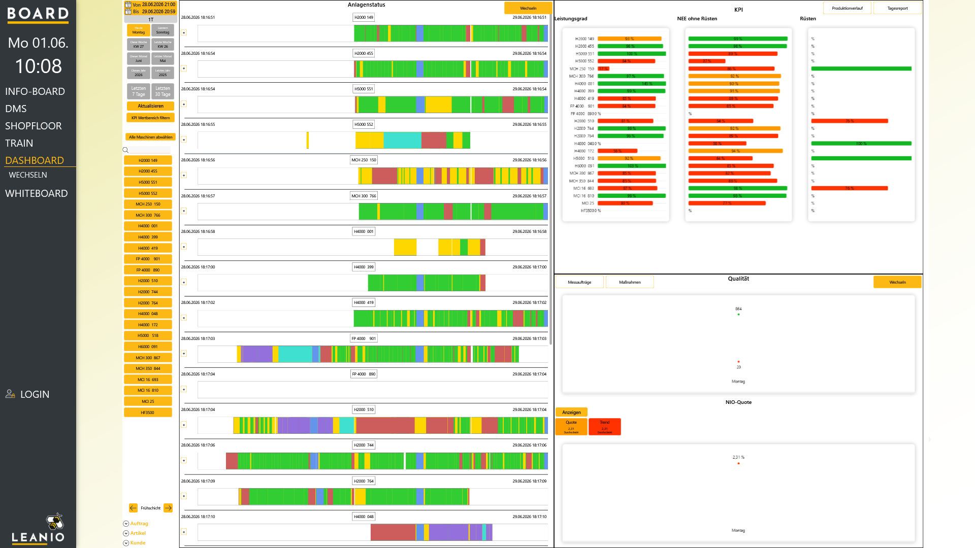Click the Leanio bee logo
The image size is (975, 548).
[x=54, y=521]
